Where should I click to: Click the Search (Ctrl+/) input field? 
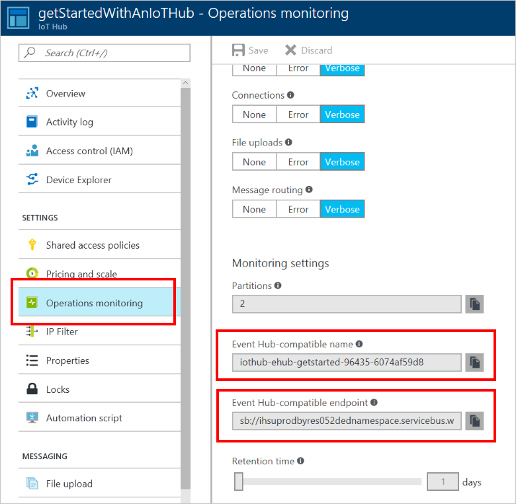click(105, 53)
